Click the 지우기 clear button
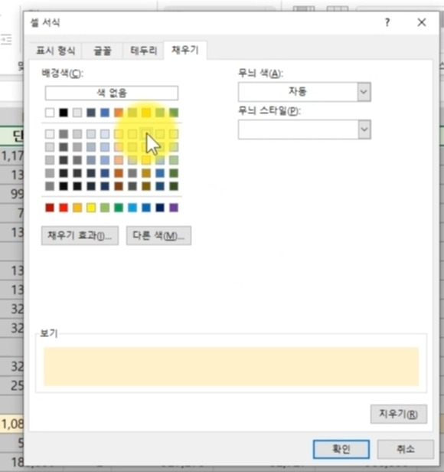 click(399, 415)
